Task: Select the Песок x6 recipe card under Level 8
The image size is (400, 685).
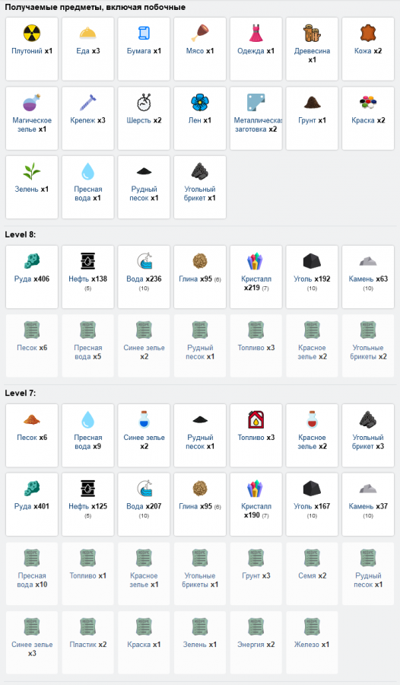Action: tap(32, 346)
